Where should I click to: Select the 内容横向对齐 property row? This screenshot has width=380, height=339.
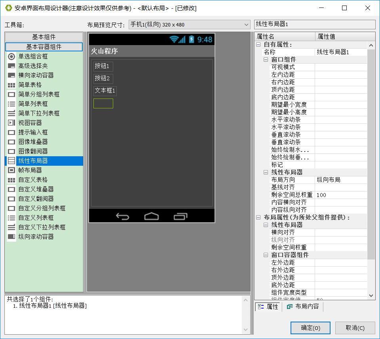click(x=318, y=203)
